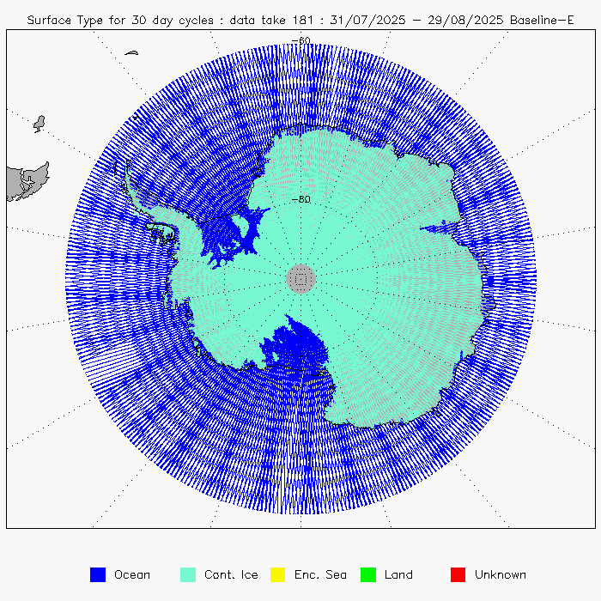The height and width of the screenshot is (601, 601).
Task: Click the -60 latitude label at the top of the map
Action: click(300, 40)
